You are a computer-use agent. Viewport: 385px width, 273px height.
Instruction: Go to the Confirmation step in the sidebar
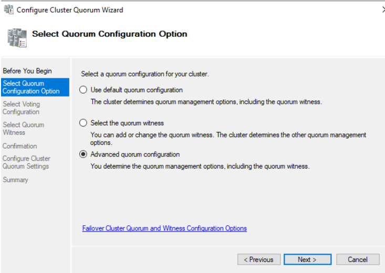19,146
